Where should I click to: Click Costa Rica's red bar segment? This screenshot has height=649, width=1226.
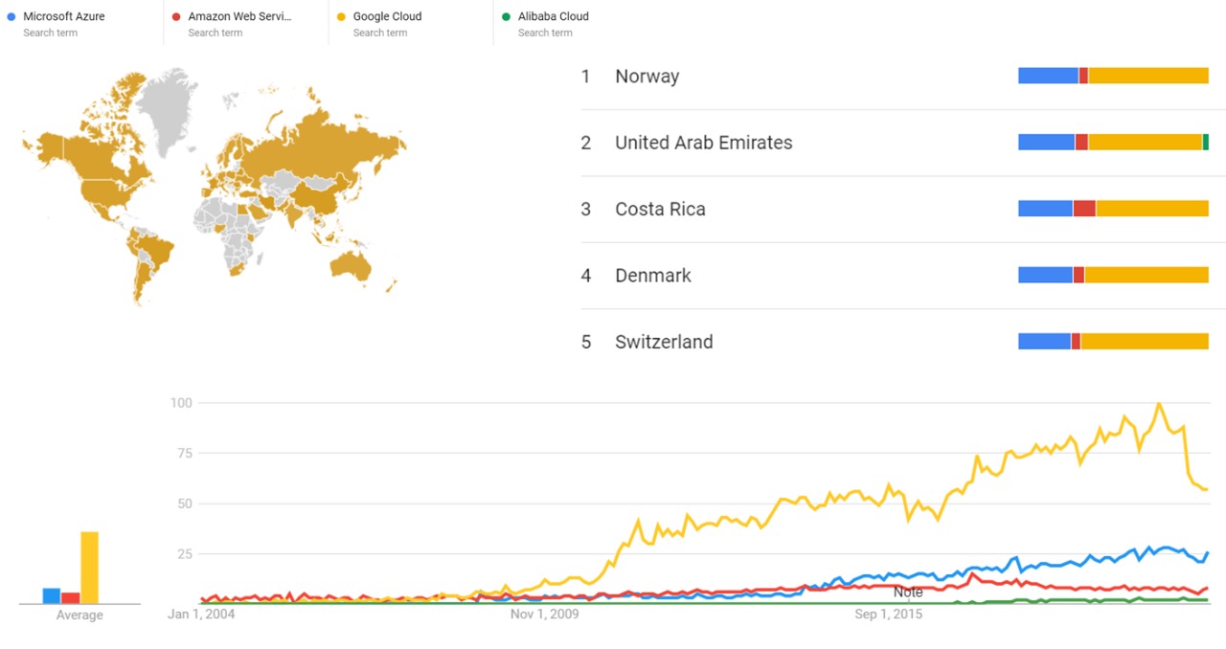(1084, 209)
